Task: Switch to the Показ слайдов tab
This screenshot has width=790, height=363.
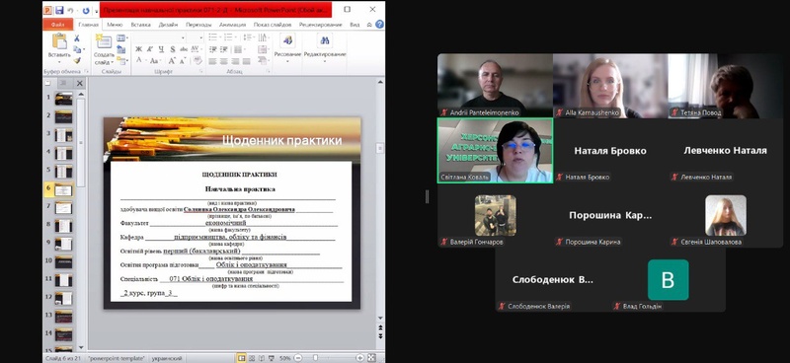Action: click(x=273, y=24)
